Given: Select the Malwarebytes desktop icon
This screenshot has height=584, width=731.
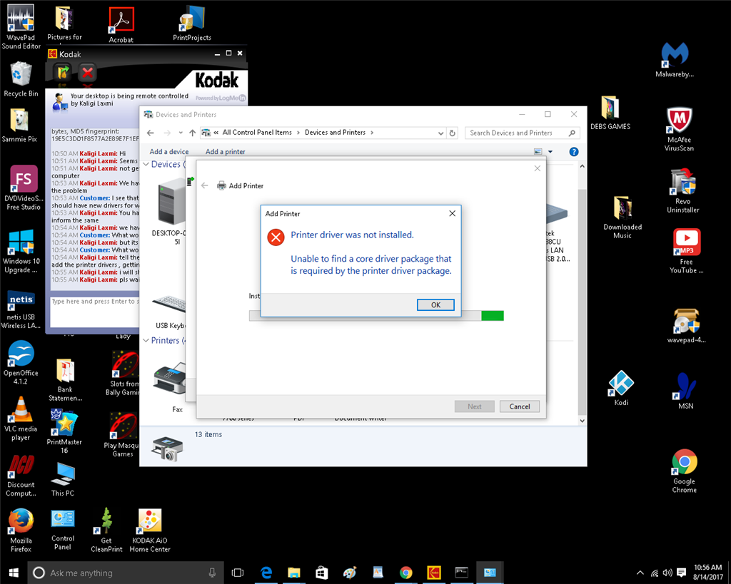Looking at the screenshot, I should 675,60.
